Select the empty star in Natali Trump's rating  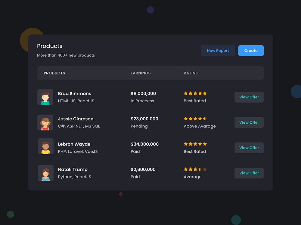point(205,169)
